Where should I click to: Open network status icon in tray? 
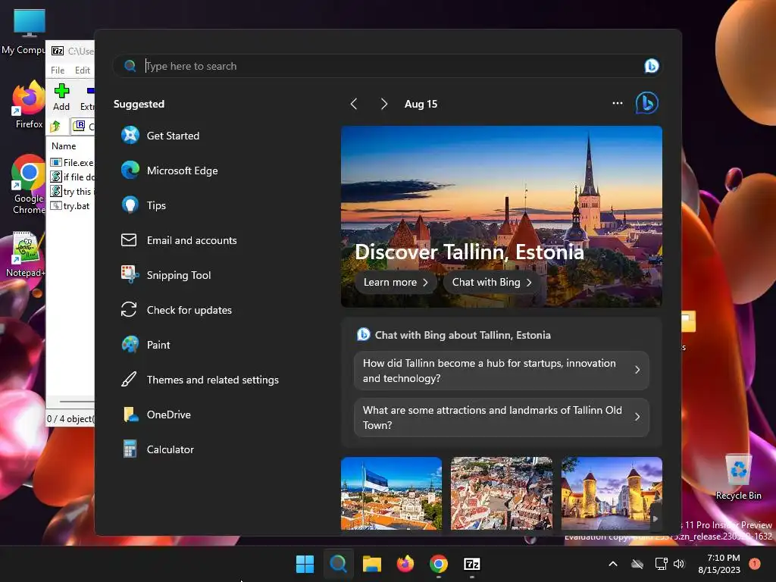(661, 564)
